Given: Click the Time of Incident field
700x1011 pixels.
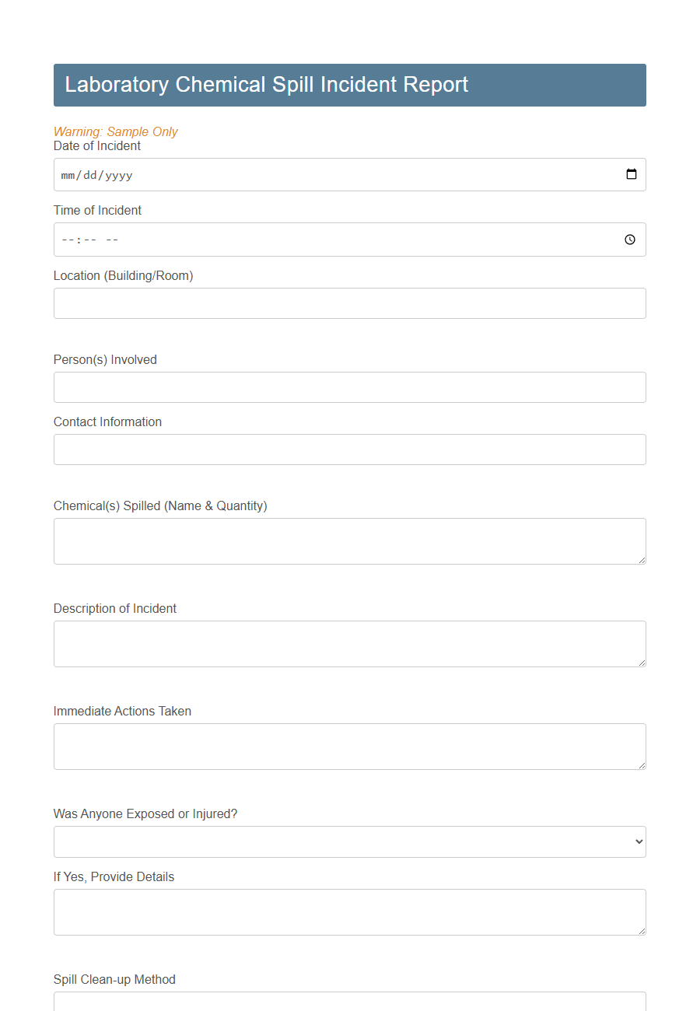Looking at the screenshot, I should pos(311,240).
